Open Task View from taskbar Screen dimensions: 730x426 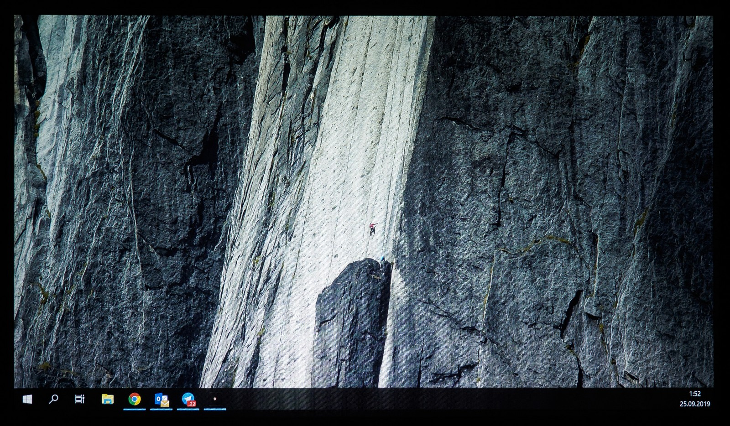tap(80, 400)
